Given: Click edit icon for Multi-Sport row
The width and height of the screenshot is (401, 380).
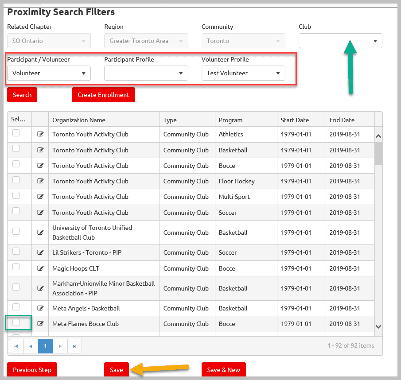Looking at the screenshot, I should pos(40,197).
